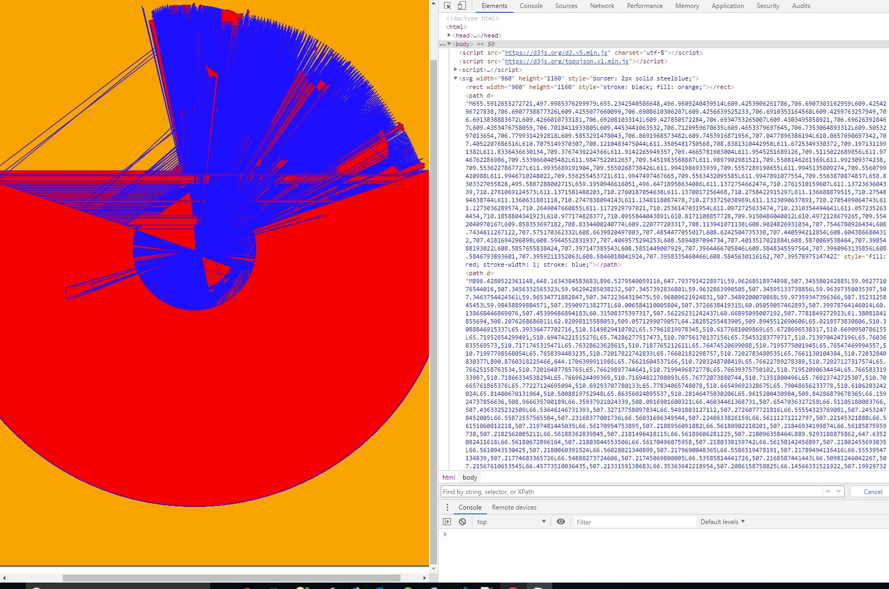Select the rect element node
This screenshot has width=889, height=589.
point(599,87)
